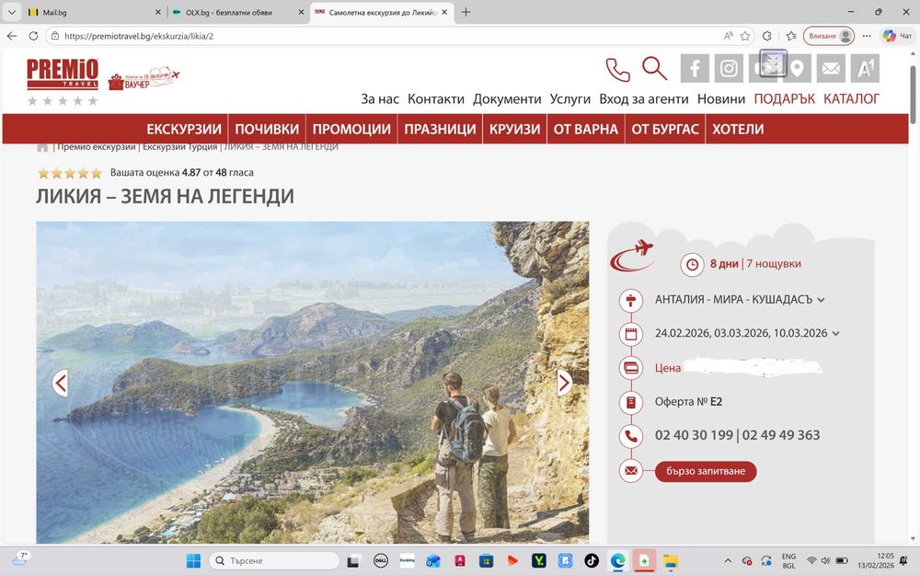Switch to the Mail.bg tab
Image resolution: width=920 pixels, height=575 pixels.
(x=94, y=12)
